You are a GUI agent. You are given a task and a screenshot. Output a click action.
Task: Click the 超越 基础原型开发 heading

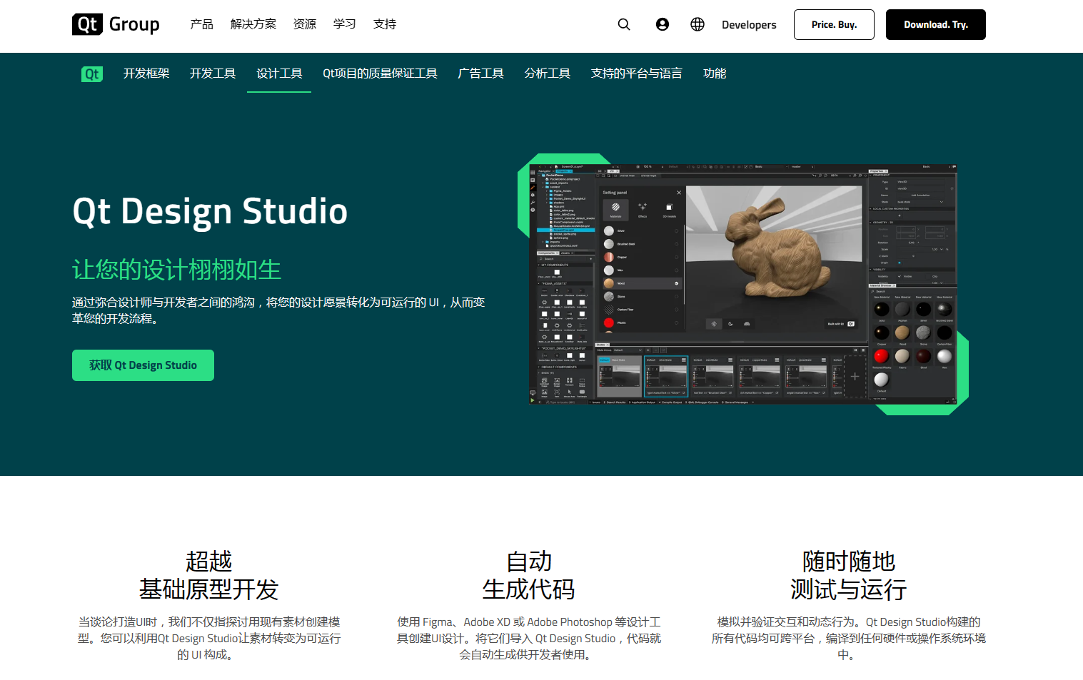click(208, 575)
